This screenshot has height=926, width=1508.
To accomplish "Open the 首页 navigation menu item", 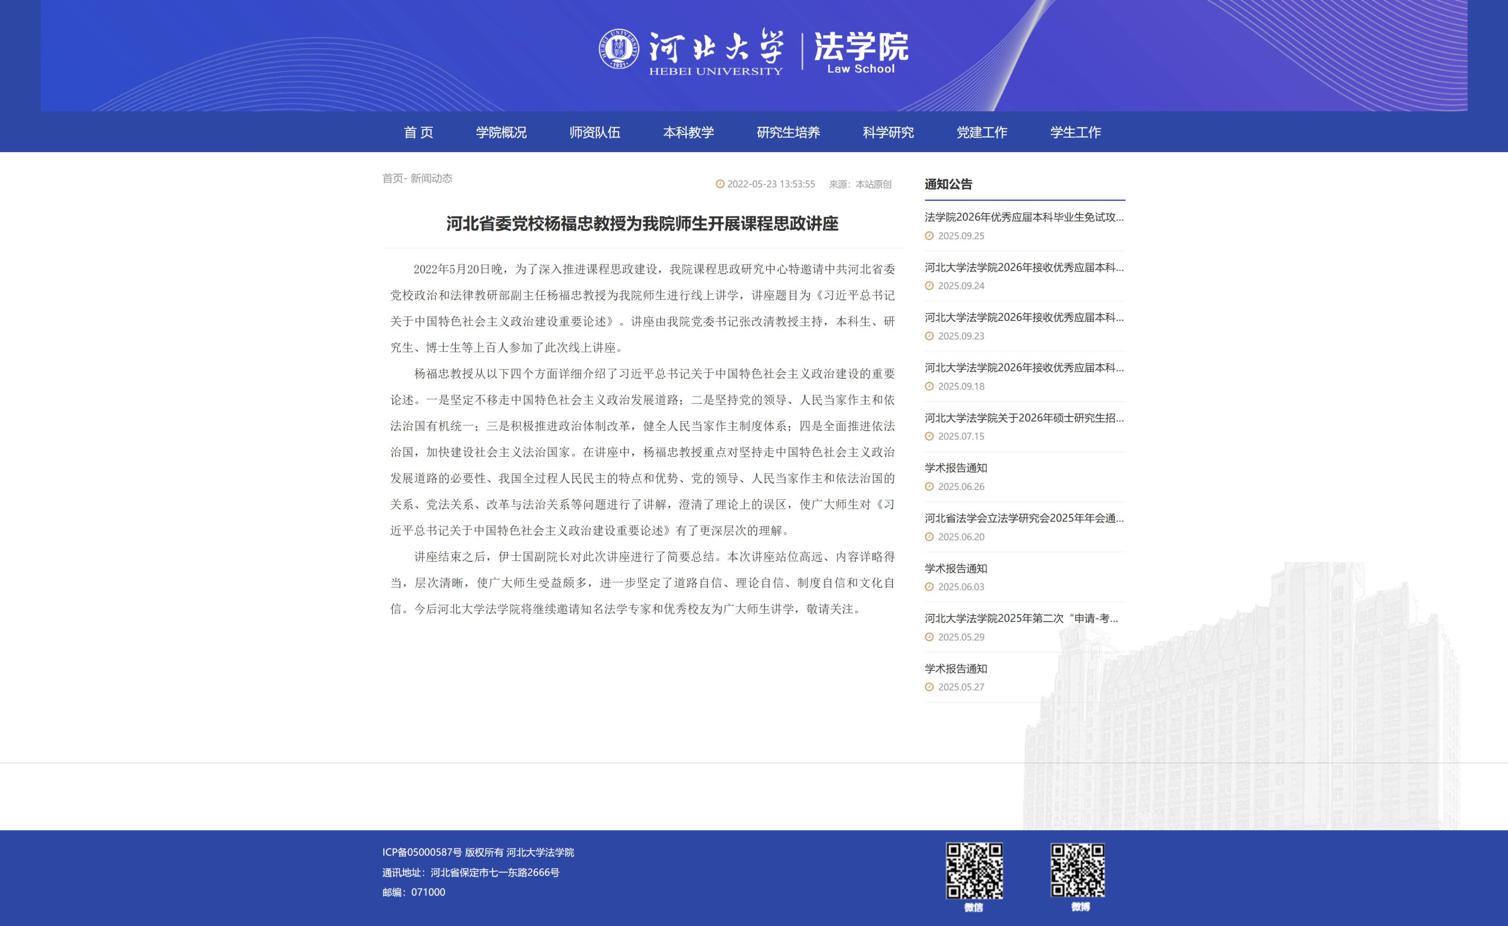I will 418,132.
